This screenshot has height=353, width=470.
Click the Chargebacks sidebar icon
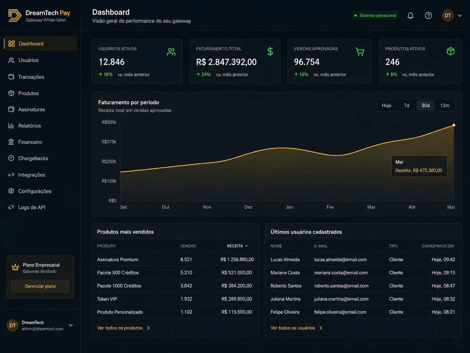click(11, 158)
